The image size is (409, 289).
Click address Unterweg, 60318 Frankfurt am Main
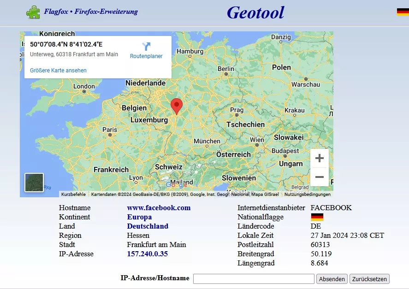(74, 54)
